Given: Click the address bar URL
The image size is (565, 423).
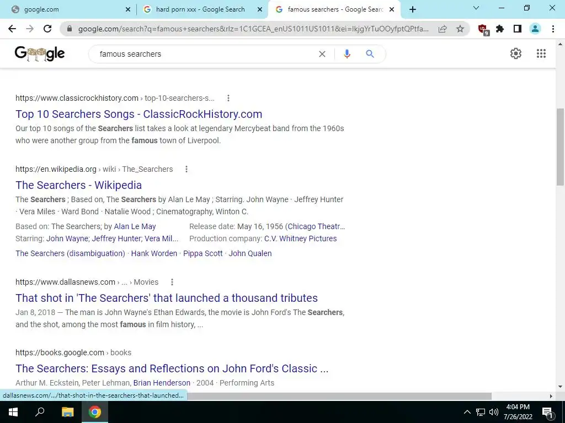Looking at the screenshot, I should coord(253,29).
